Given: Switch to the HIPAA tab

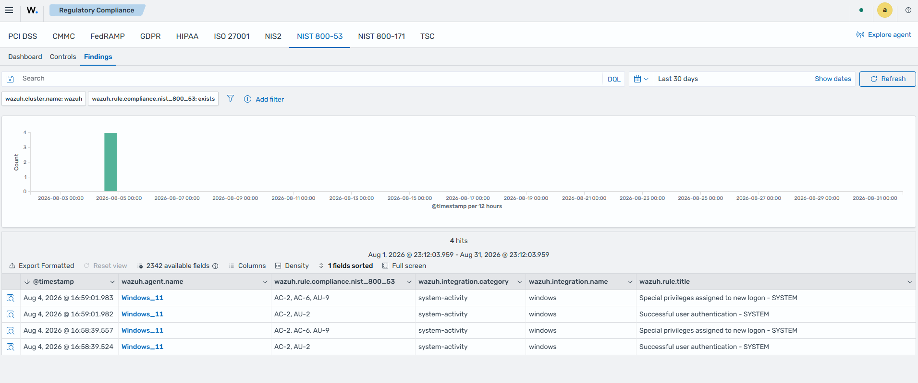Looking at the screenshot, I should point(187,36).
